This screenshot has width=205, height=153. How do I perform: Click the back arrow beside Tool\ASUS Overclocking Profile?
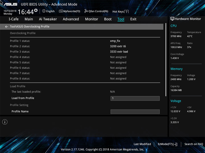[x=7, y=27]
